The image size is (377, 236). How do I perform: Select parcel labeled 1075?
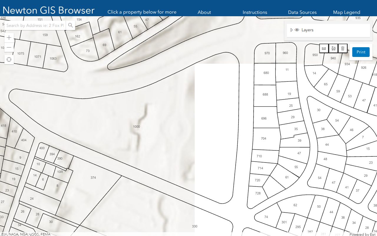point(21,53)
